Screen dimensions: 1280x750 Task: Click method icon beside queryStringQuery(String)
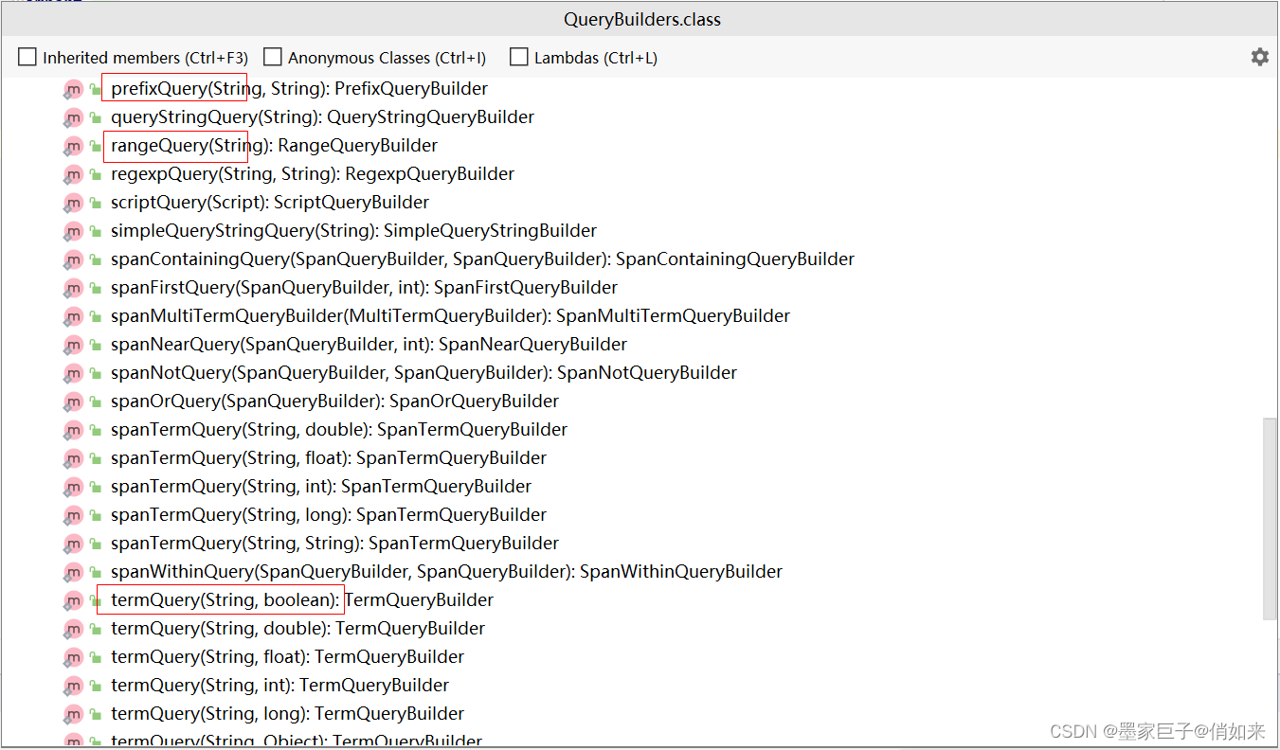pyautogui.click(x=74, y=118)
